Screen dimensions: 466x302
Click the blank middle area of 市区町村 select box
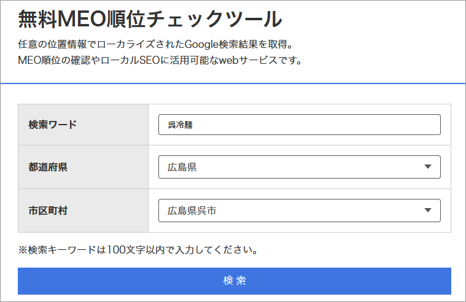coord(319,211)
